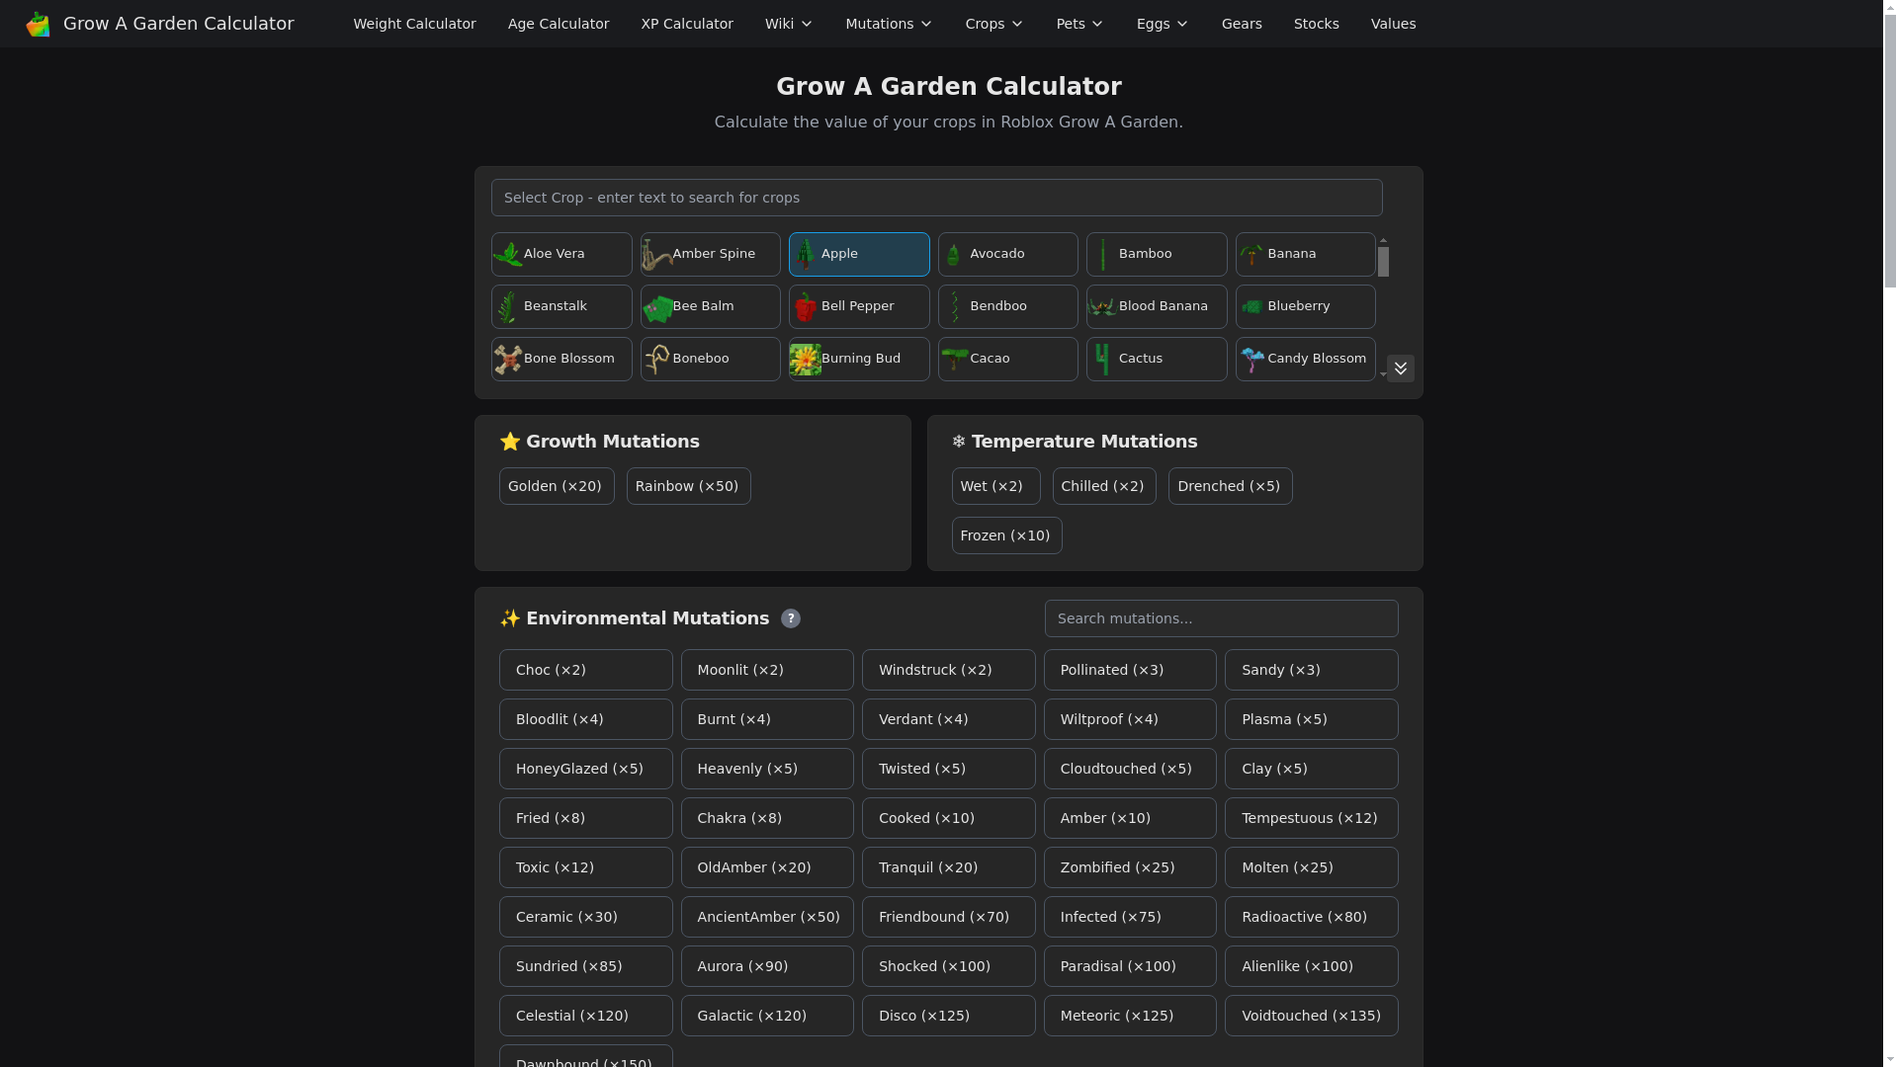Viewport: 1898px width, 1067px height.
Task: Select the Banana crop icon
Action: coord(1251,255)
